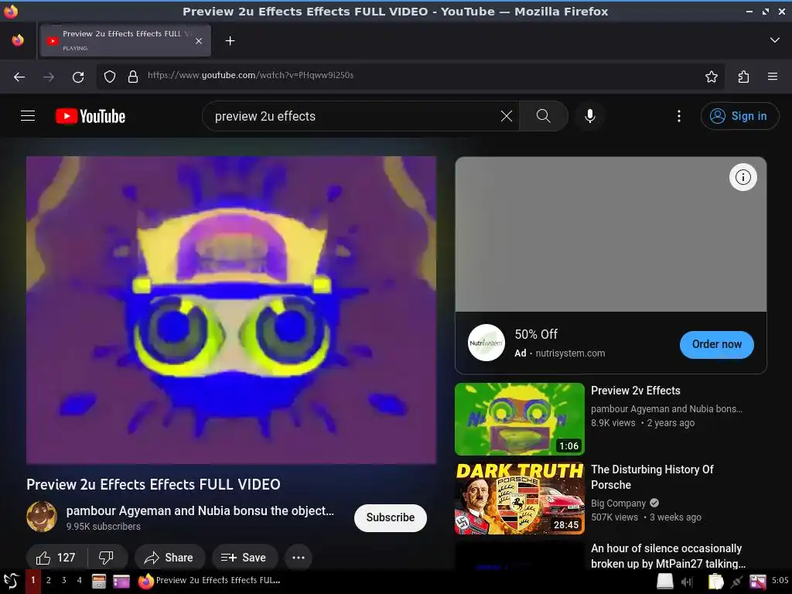
Task: Reload the current YouTube page
Action: coord(78,77)
